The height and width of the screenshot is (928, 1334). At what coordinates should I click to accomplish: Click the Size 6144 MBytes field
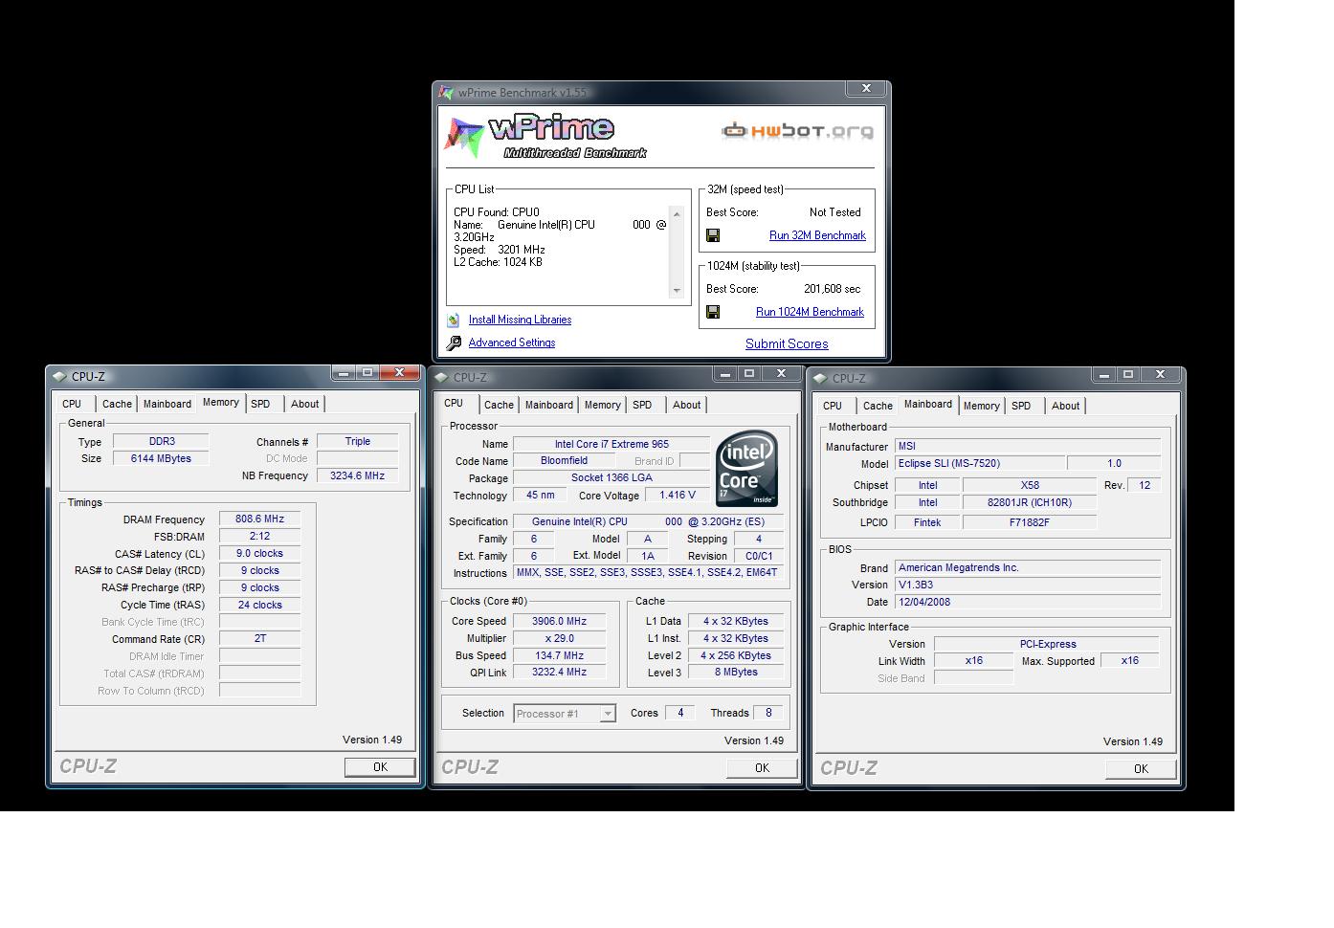(x=161, y=458)
